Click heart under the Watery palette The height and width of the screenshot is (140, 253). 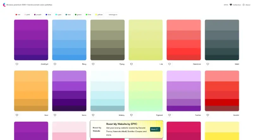(x=93, y=115)
